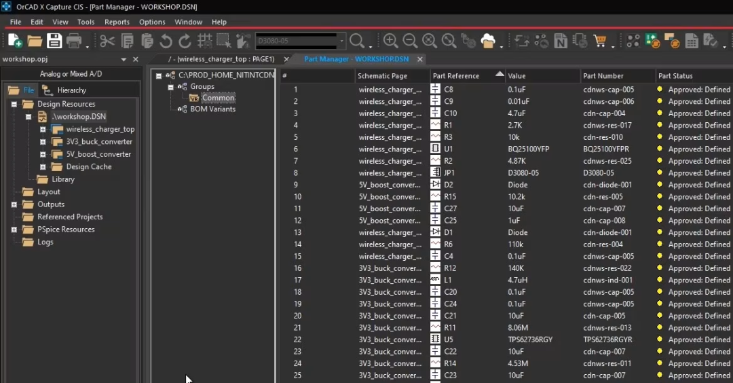Select the Design Cache folder
Image resolution: width=733 pixels, height=383 pixels.
click(x=89, y=167)
